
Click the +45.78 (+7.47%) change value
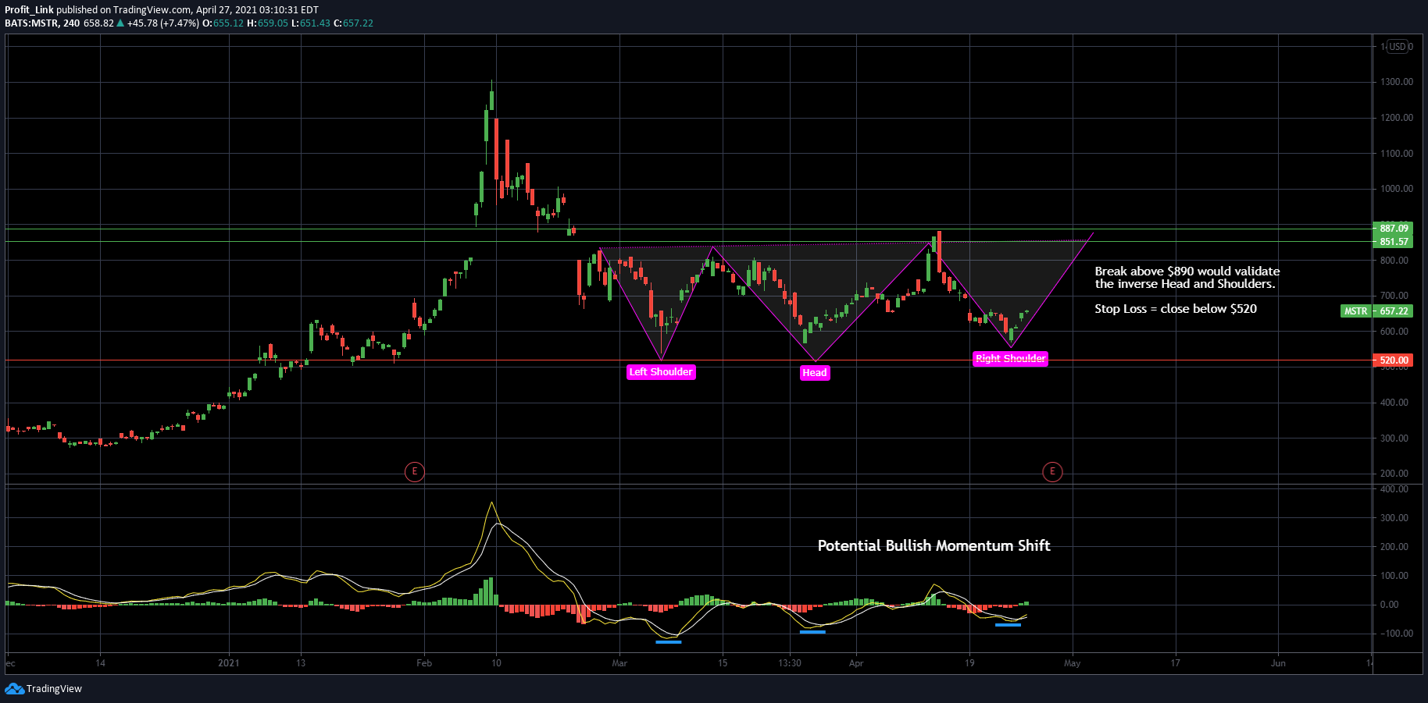pos(162,23)
